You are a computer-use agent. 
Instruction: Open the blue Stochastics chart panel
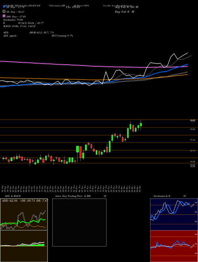pyautogui.click(x=174, y=214)
